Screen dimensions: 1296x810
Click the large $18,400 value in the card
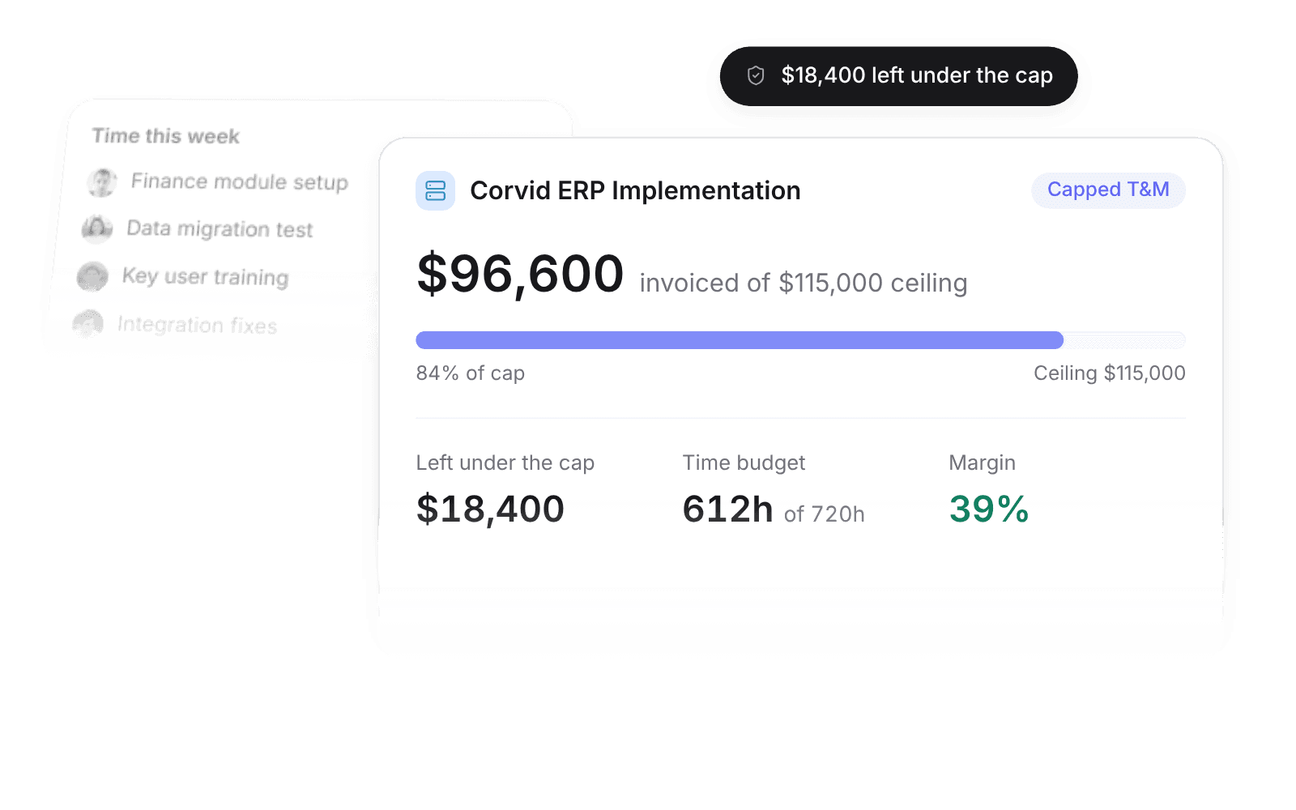[x=490, y=509]
